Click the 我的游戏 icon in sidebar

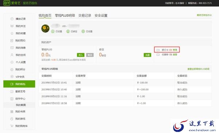click(12, 119)
